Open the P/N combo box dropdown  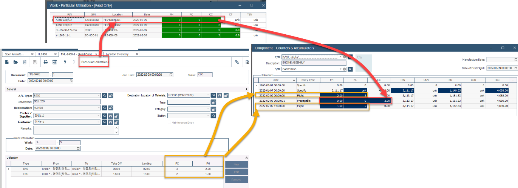[340, 57]
